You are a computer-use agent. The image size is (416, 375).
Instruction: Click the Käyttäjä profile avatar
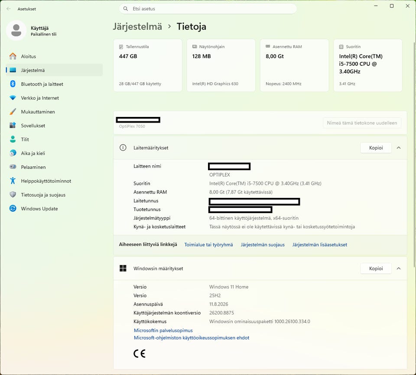point(16,30)
